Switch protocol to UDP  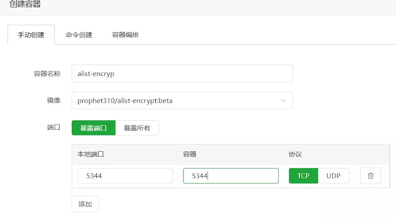[333, 176]
